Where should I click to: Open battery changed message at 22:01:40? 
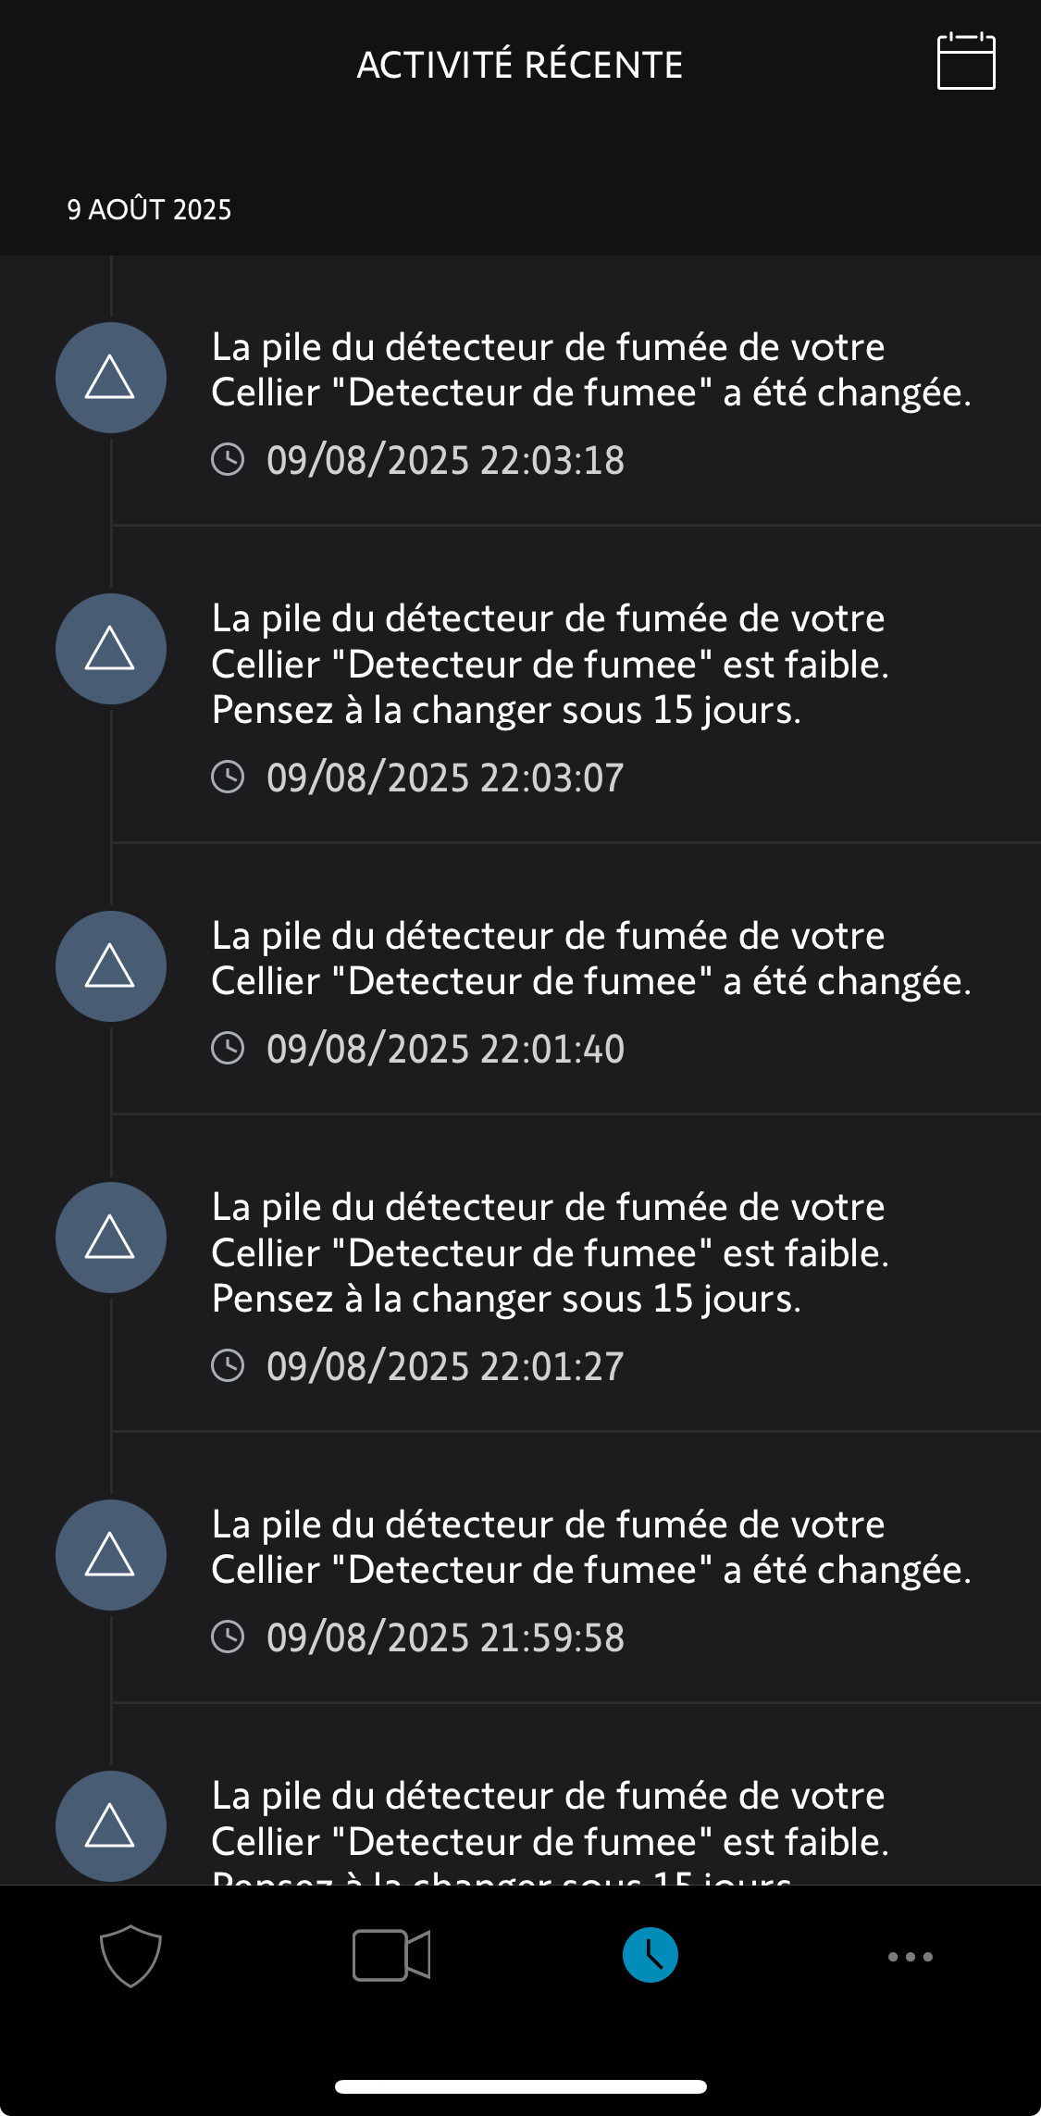coord(590,959)
